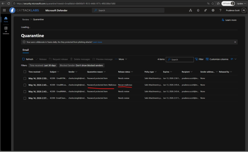Open the Quarantine reason column menu
Image resolution: width=248 pixels, height=152 pixels.
pyautogui.click(x=96, y=72)
